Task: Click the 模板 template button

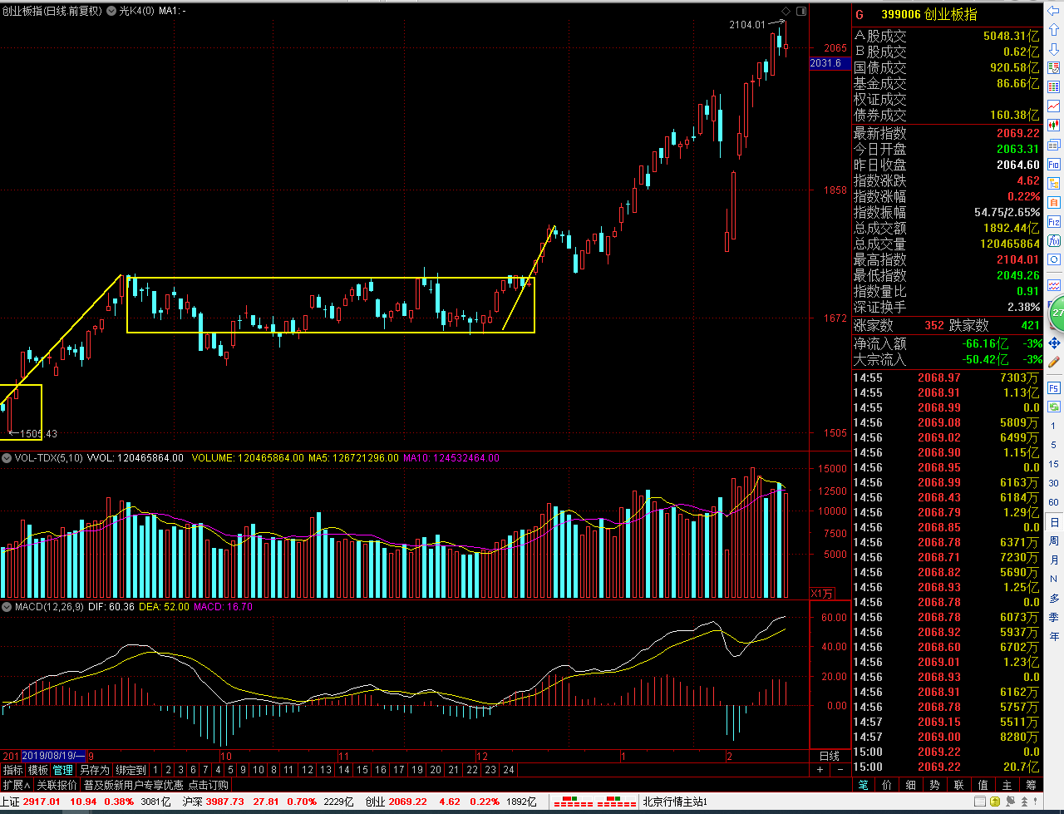Action: [38, 771]
